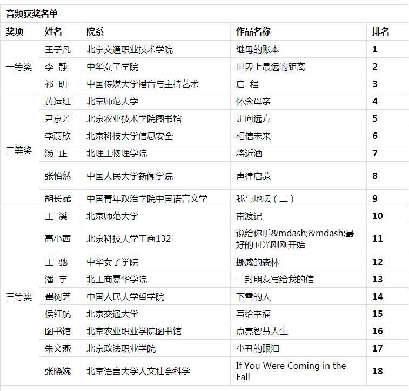Click the table title 音频获奖名单
This screenshot has width=409, height=391.
point(32,14)
